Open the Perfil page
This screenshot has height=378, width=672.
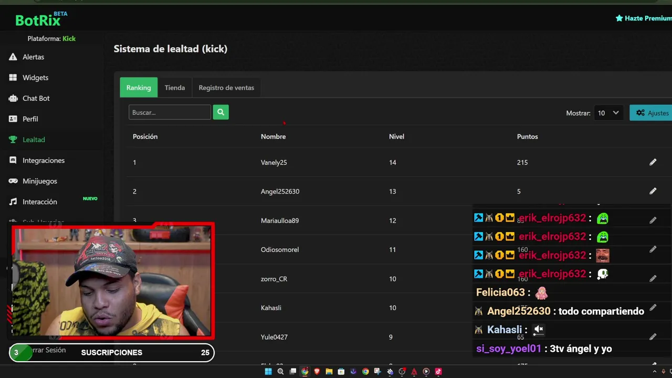[x=30, y=119]
